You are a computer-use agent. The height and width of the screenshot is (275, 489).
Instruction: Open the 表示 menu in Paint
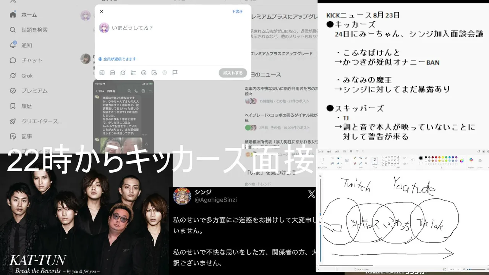point(337,151)
